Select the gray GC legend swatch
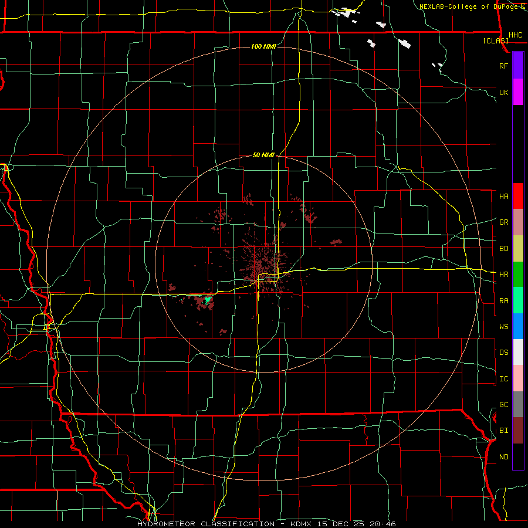This screenshot has height=528, width=528. tap(518, 404)
